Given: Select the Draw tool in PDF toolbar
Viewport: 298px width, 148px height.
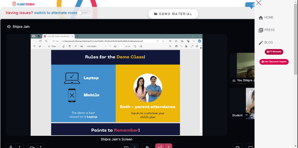Looking at the screenshot, I should click(52, 46).
